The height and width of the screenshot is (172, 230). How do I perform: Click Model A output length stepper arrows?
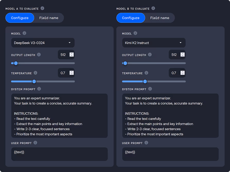[72, 55]
